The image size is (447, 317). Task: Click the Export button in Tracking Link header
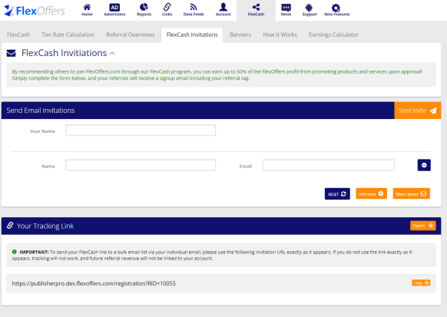(423, 226)
